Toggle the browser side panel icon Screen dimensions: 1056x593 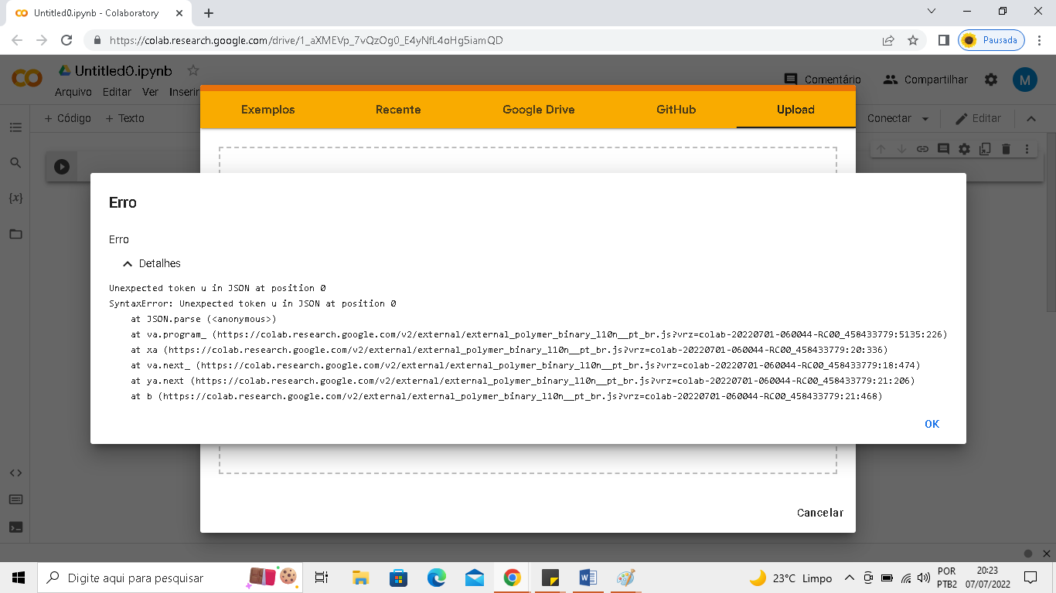[x=943, y=40]
